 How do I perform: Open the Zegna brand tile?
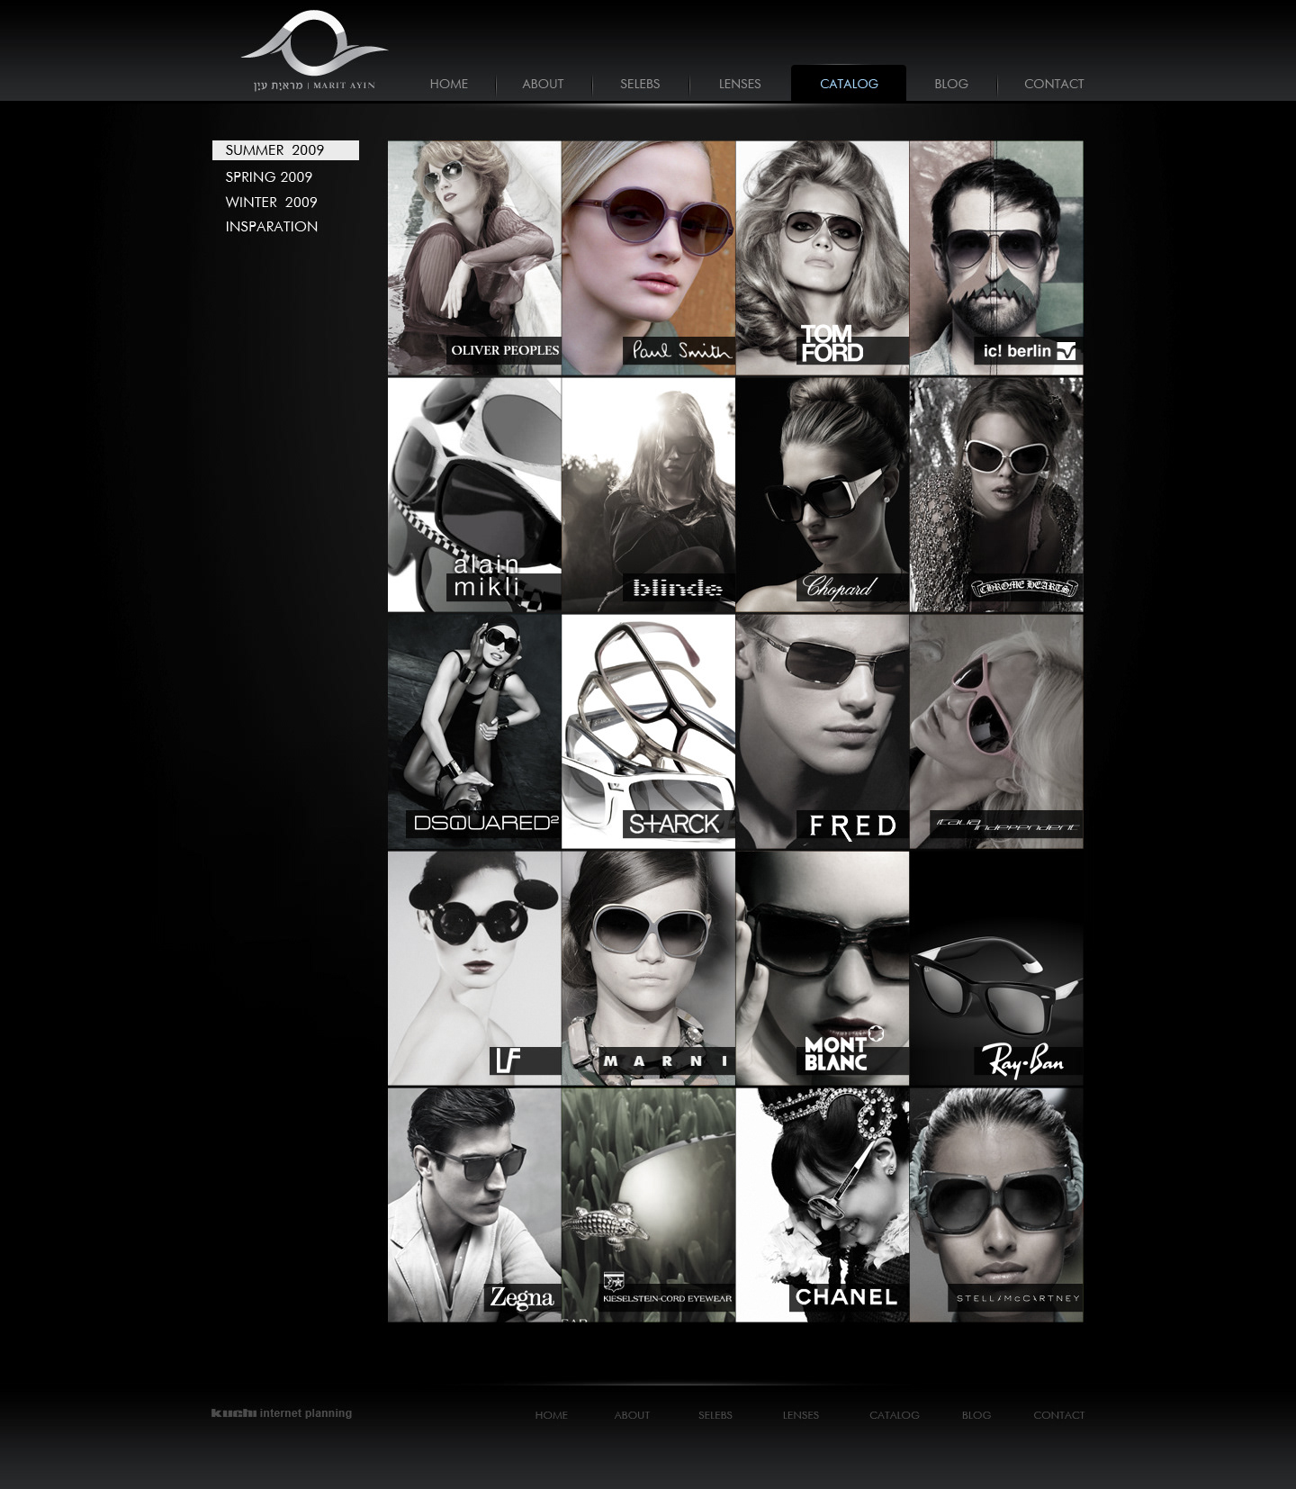[x=474, y=1205]
